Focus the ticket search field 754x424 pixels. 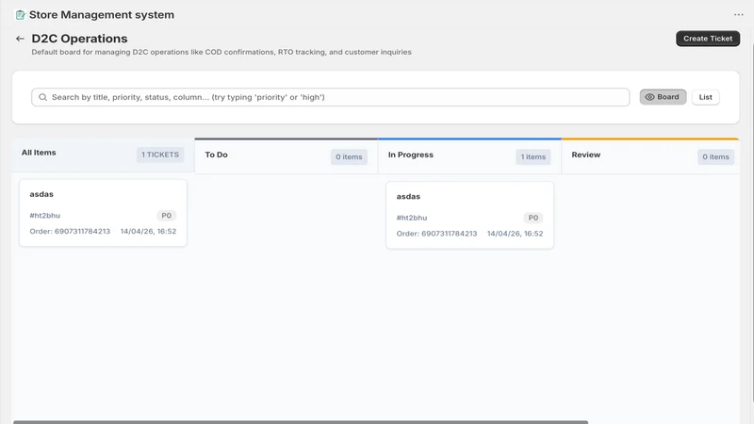coord(331,97)
